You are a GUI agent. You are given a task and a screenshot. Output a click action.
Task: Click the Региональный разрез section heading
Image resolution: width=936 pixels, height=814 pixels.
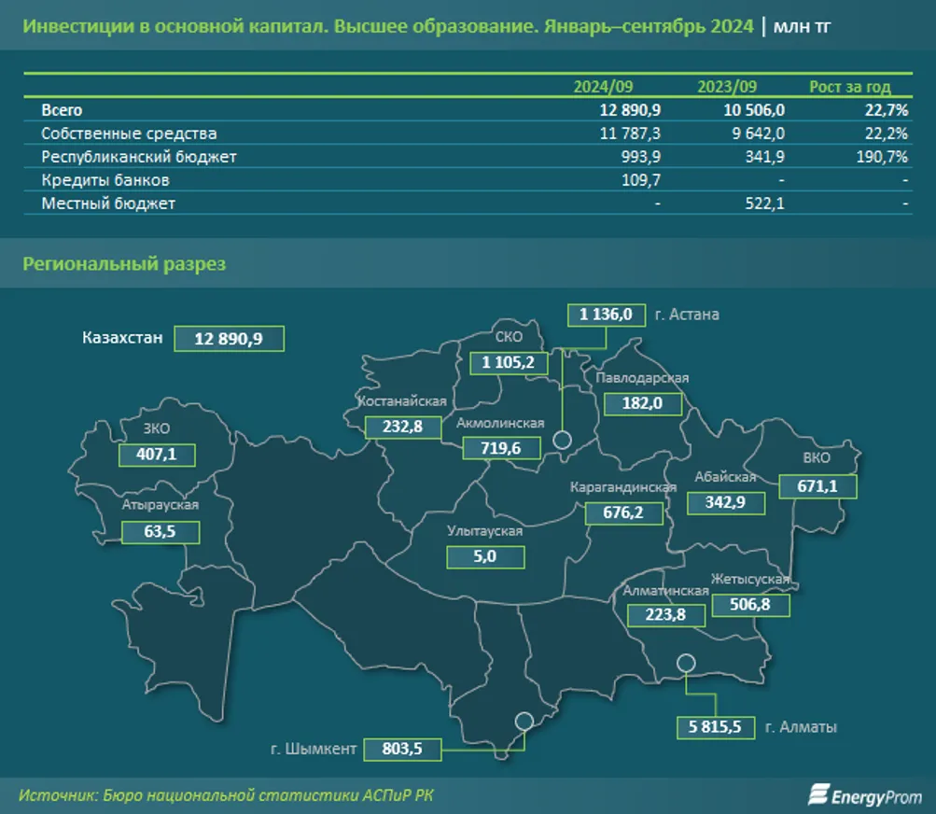[124, 264]
